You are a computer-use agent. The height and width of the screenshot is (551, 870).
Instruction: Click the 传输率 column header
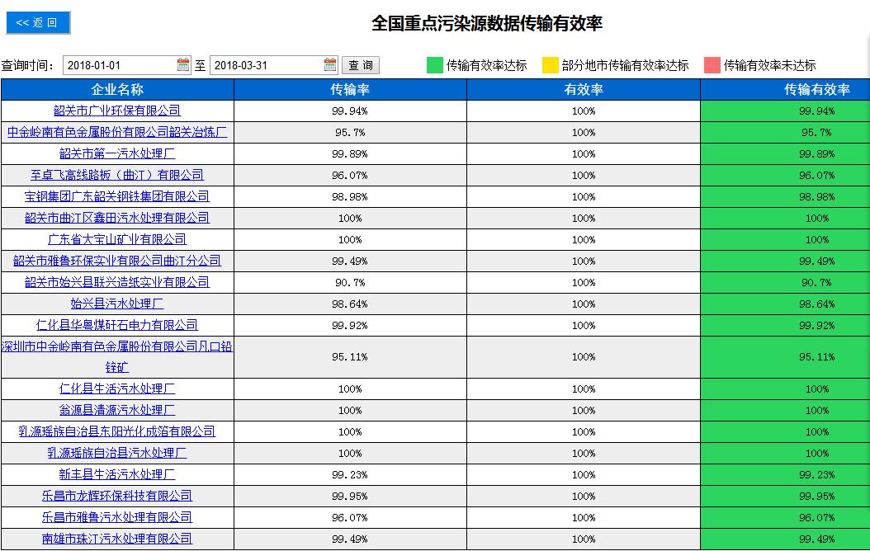[350, 90]
